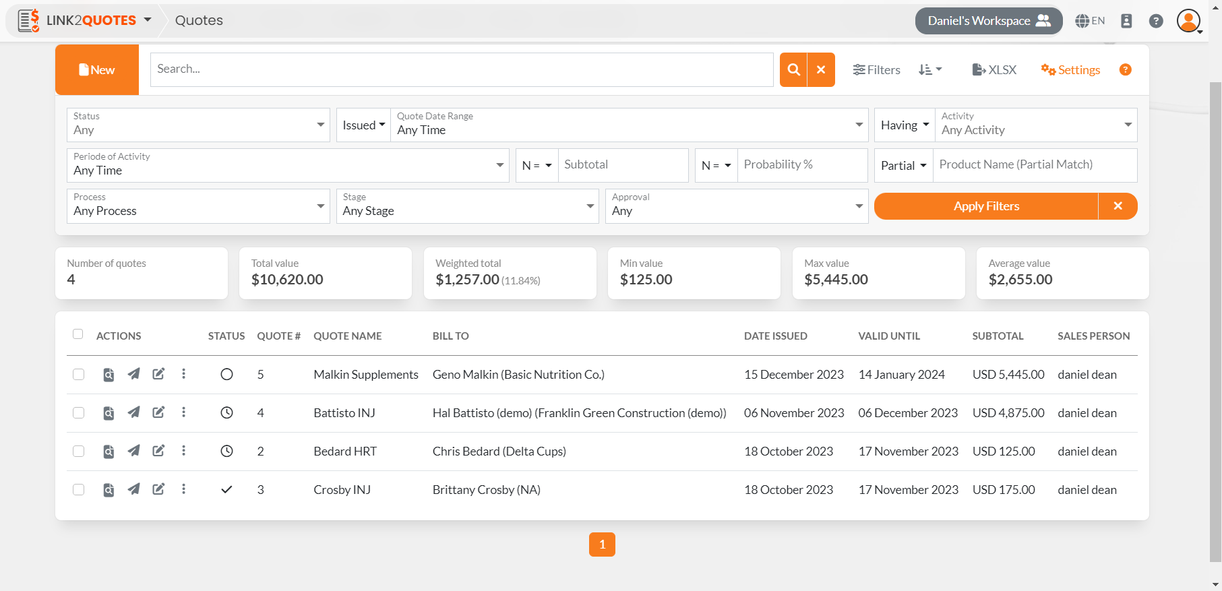
Task: Open the sort order dropdown icon
Action: 930,69
